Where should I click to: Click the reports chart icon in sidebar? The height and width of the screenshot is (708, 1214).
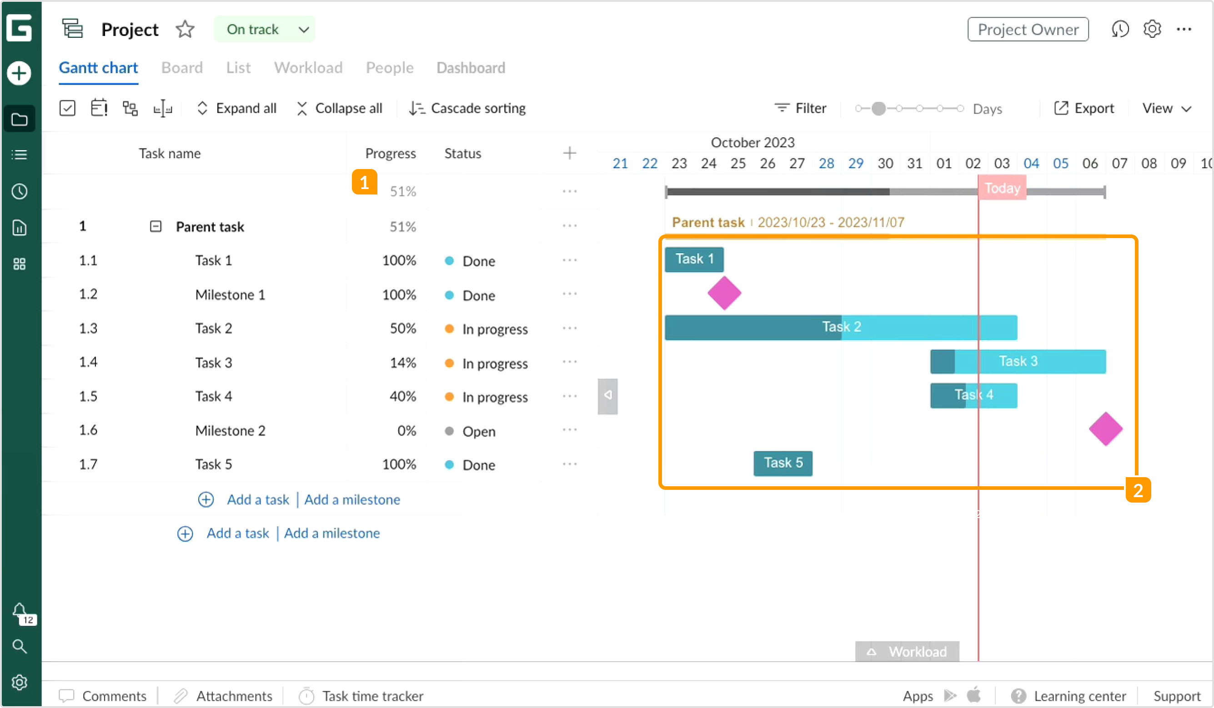click(19, 228)
